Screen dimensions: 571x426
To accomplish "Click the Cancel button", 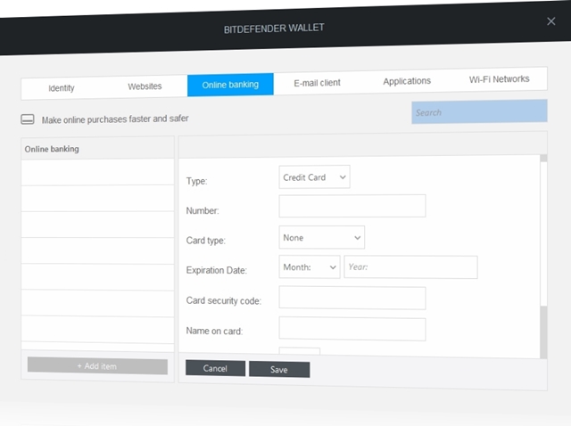I will (x=215, y=368).
